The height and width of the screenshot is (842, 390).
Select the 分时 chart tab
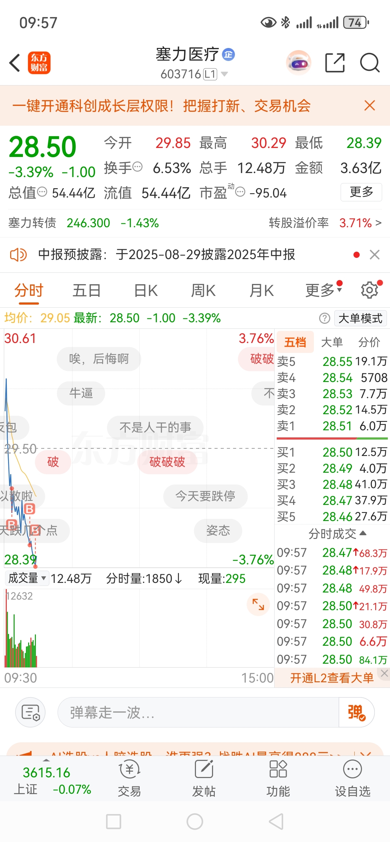[x=29, y=291]
